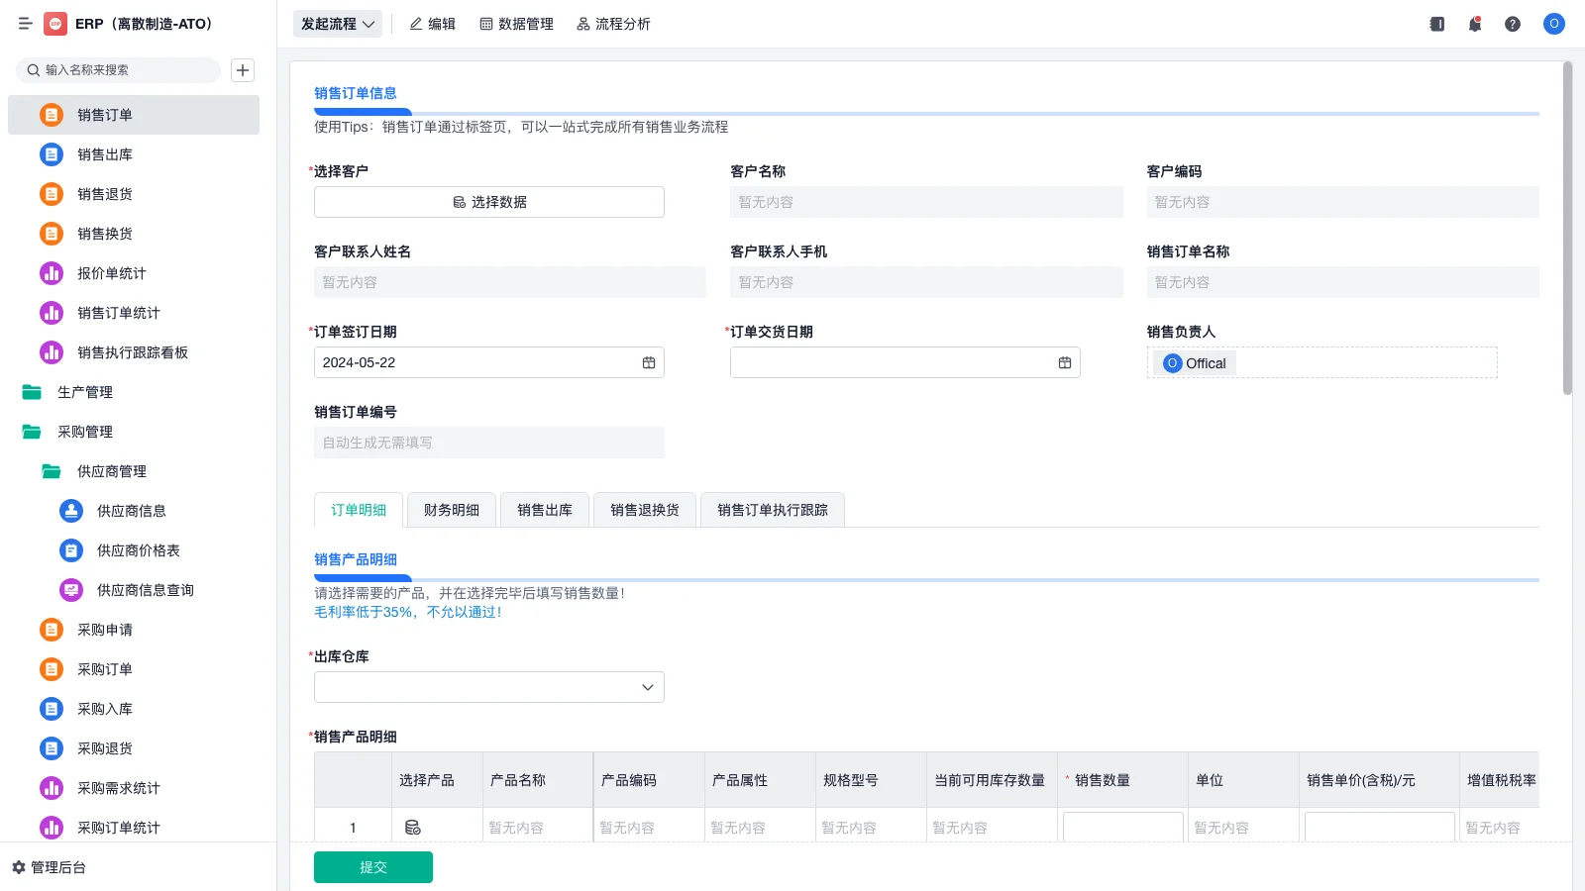Image resolution: width=1585 pixels, height=891 pixels.
Task: Click the help question mark icon
Action: pyautogui.click(x=1513, y=24)
